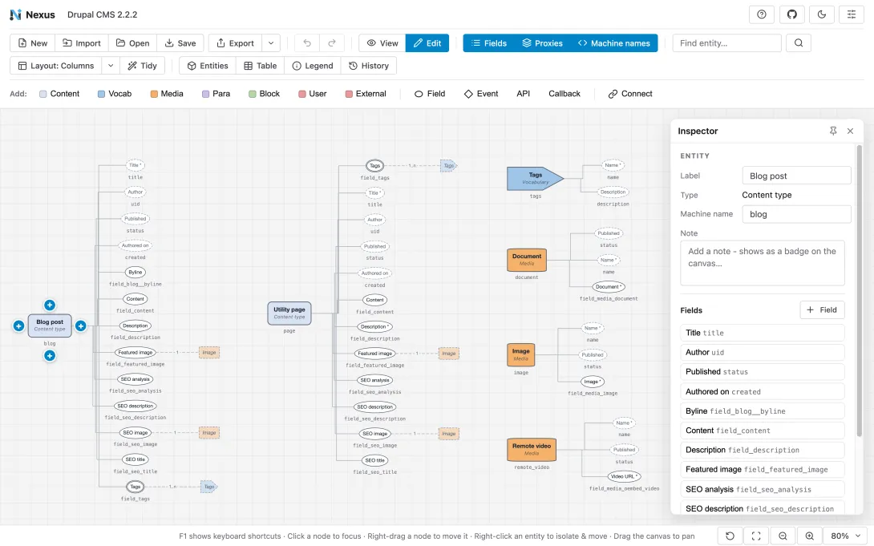874x546 pixels.
Task: Click the search magnifier button
Action: pos(798,43)
